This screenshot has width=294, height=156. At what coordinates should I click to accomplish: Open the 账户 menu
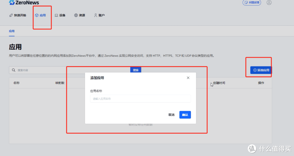pyautogui.click(x=99, y=15)
